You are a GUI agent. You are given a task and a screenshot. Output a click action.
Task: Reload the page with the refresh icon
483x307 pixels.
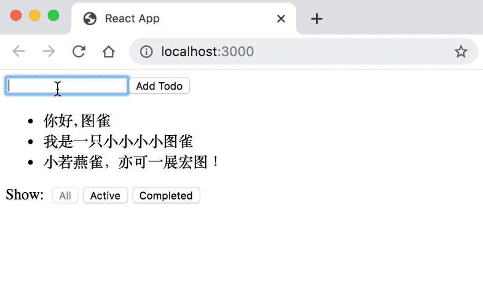79,52
